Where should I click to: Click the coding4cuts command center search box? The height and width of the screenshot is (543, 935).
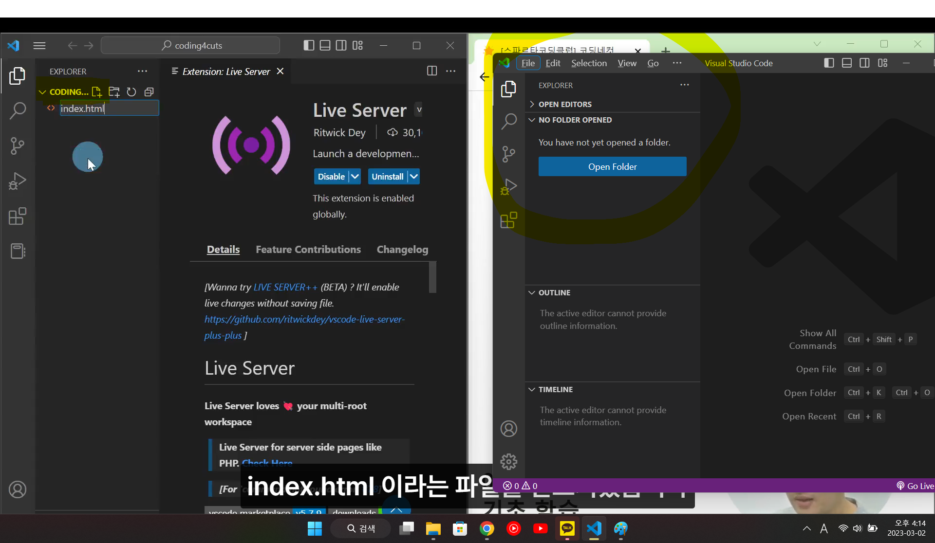coord(190,45)
